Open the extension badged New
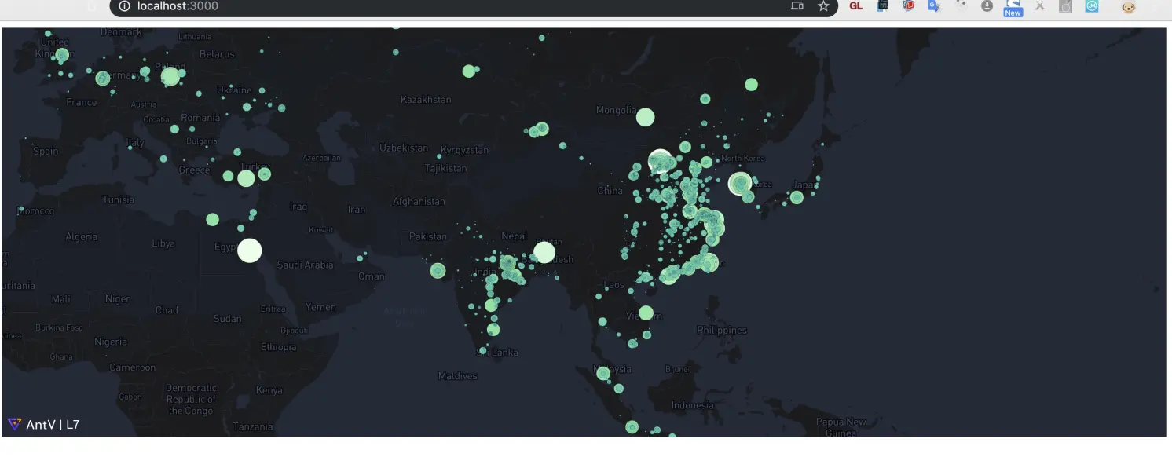The height and width of the screenshot is (468, 1172). pos(1013,8)
